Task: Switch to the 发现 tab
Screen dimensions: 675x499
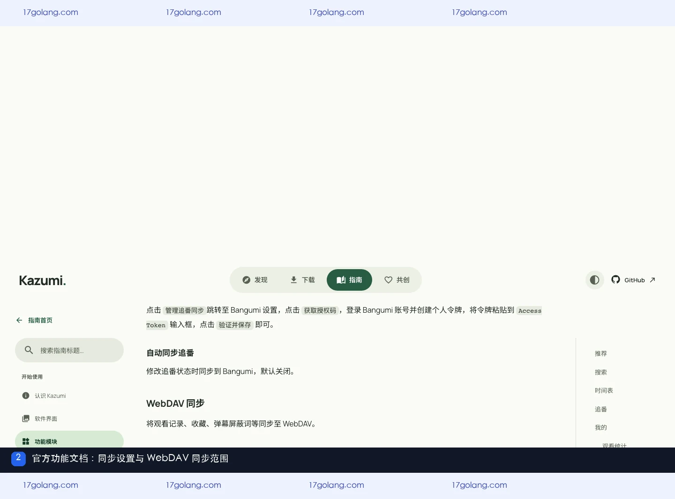Action: pos(255,280)
